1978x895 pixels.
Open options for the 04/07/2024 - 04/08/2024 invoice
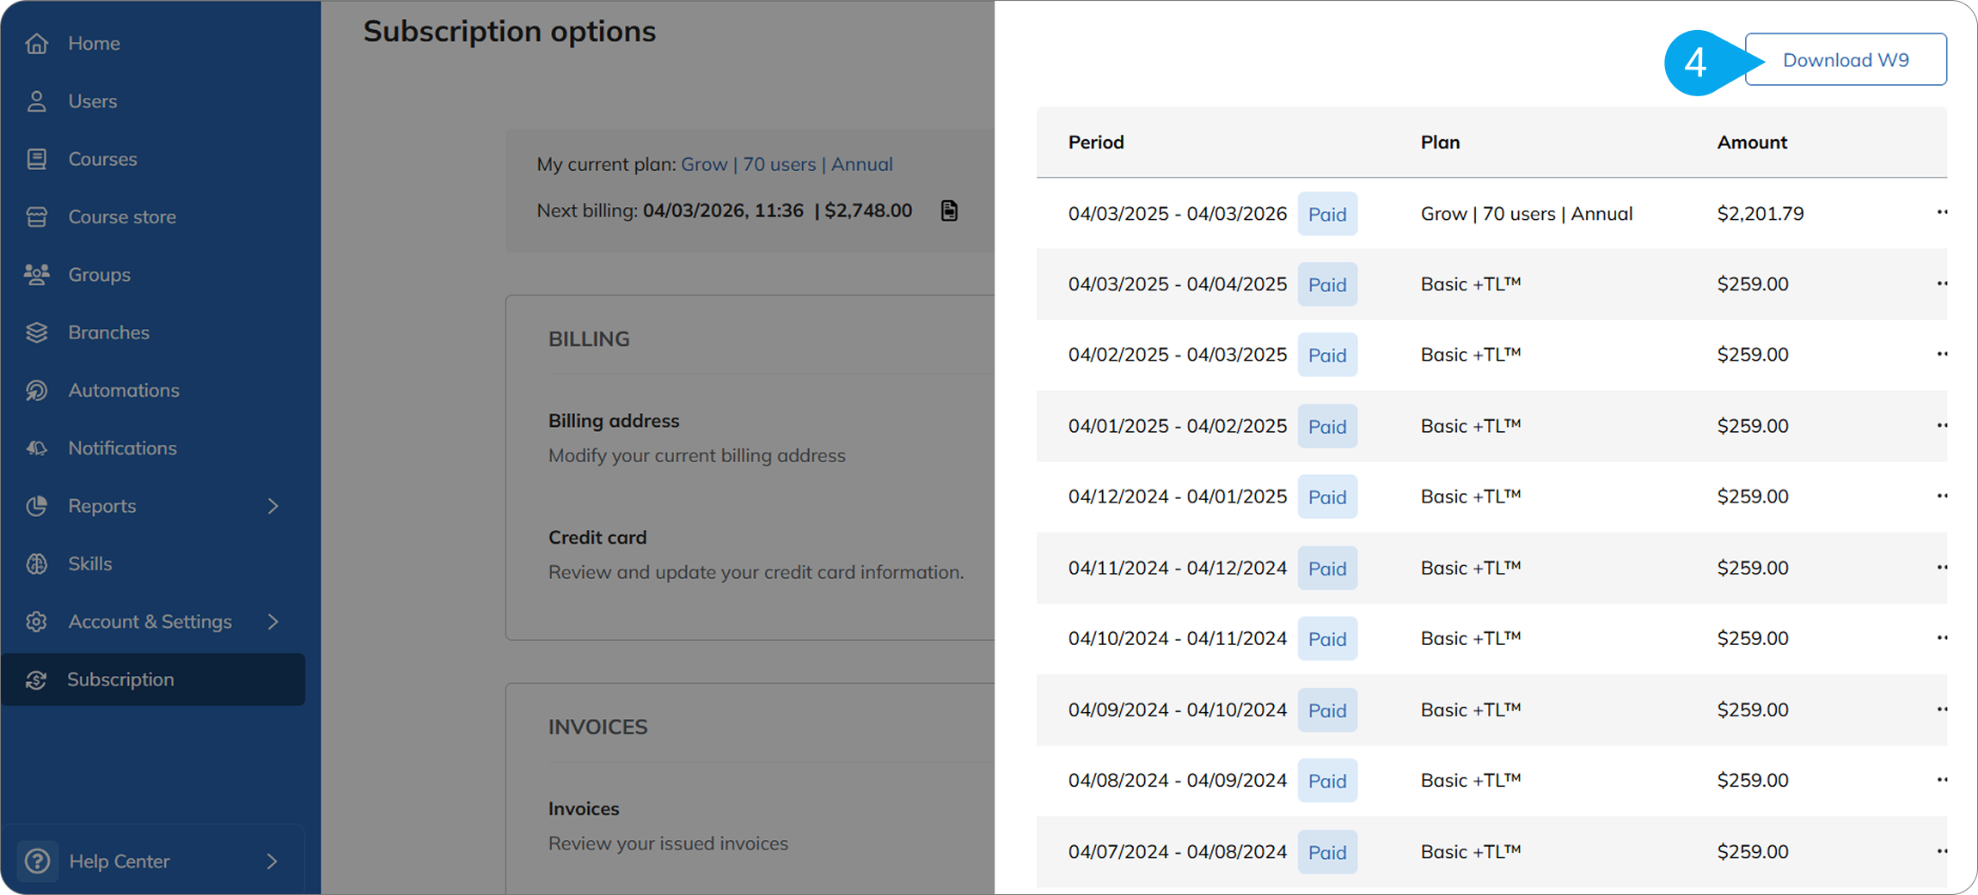click(1942, 850)
